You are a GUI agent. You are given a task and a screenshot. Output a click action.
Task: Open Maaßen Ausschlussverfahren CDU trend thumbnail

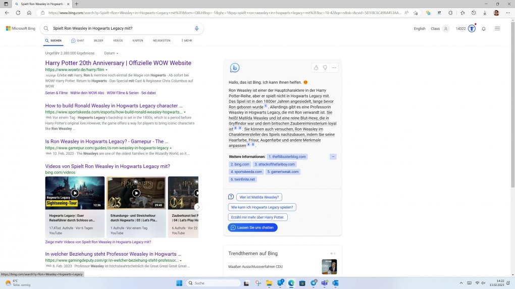[329, 267]
